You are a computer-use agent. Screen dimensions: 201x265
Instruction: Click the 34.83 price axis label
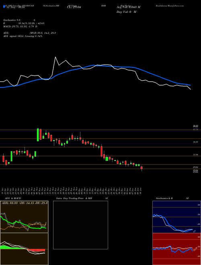pos(195,142)
